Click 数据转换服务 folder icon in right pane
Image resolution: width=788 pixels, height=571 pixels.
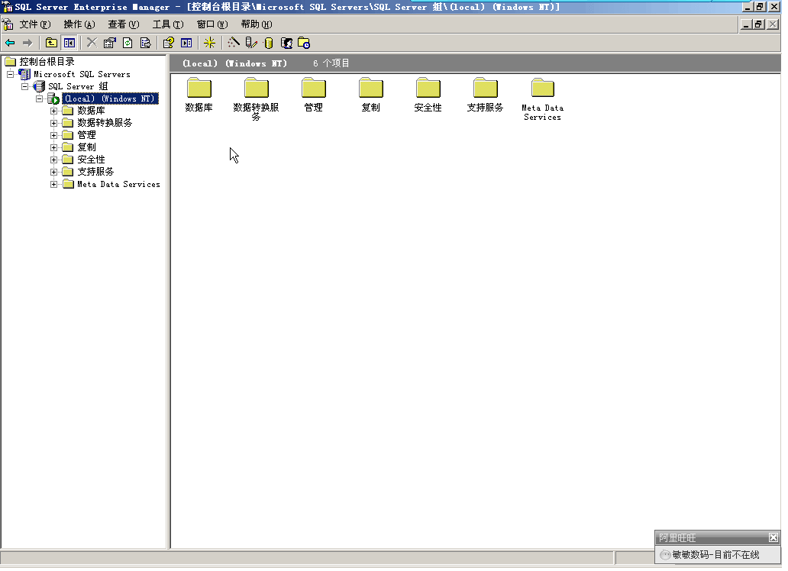pyautogui.click(x=257, y=88)
